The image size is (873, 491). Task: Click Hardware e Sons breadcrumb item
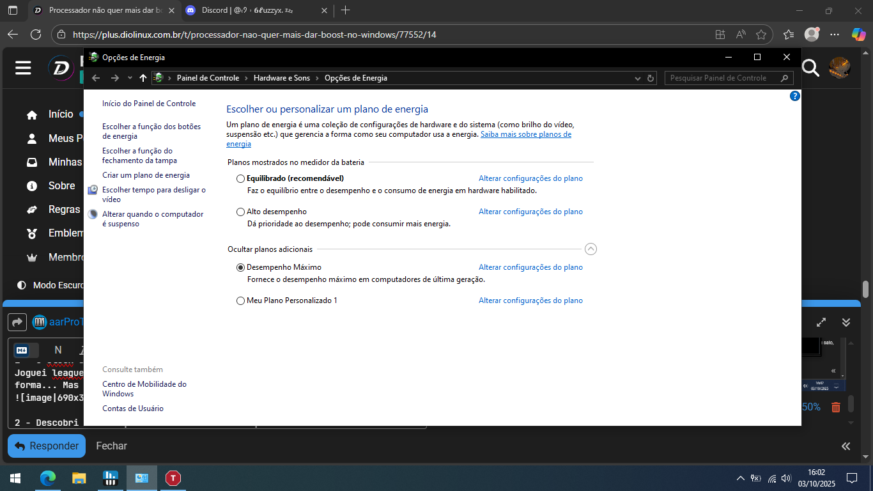[281, 78]
